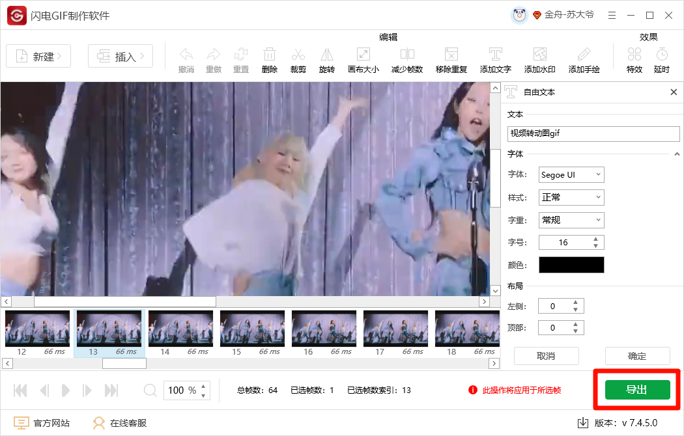The width and height of the screenshot is (684, 436).
Task: Click the Cancel (取消) button
Action: (x=546, y=356)
